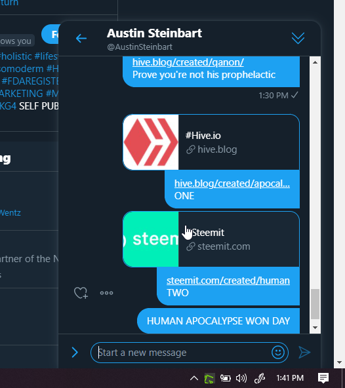The image size is (345, 388).
Task: Open emoji picker in message box
Action: 278,352
